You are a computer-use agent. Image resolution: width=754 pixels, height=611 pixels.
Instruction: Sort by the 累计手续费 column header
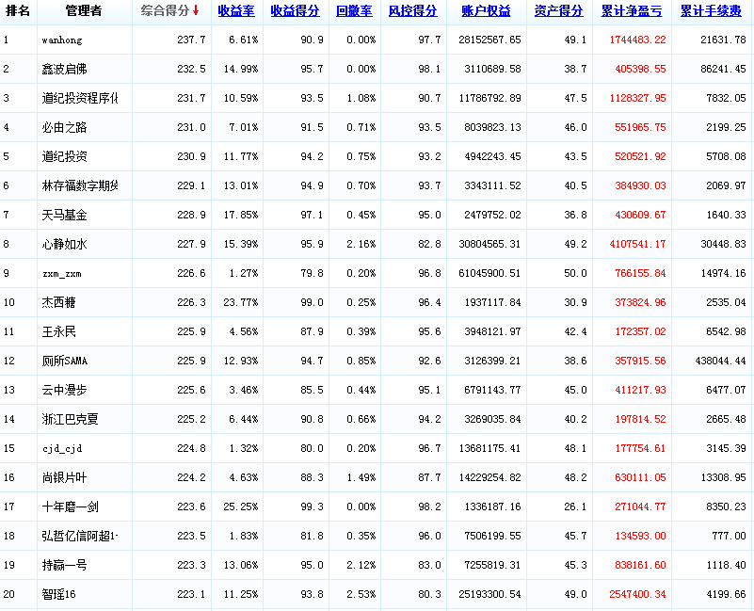click(711, 11)
